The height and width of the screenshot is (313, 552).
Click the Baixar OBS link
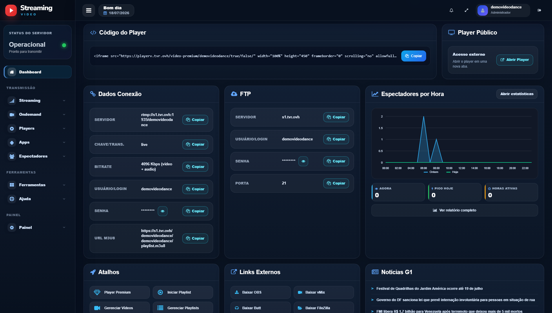coord(261,292)
